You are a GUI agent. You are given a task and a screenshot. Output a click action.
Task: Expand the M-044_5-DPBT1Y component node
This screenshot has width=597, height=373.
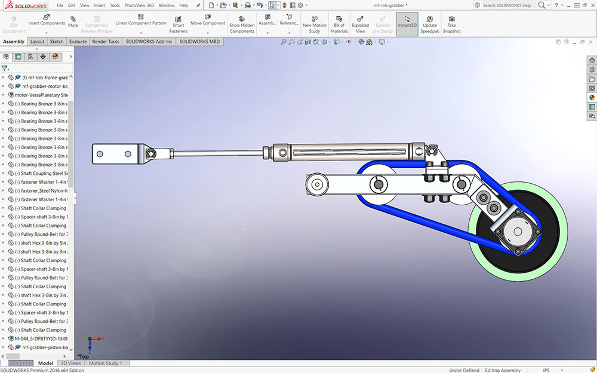4,338
